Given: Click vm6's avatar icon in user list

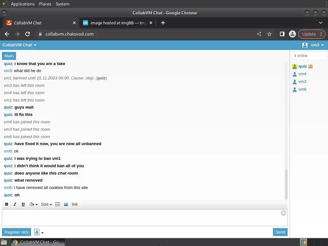Looking at the screenshot, I should pyautogui.click(x=295, y=90).
